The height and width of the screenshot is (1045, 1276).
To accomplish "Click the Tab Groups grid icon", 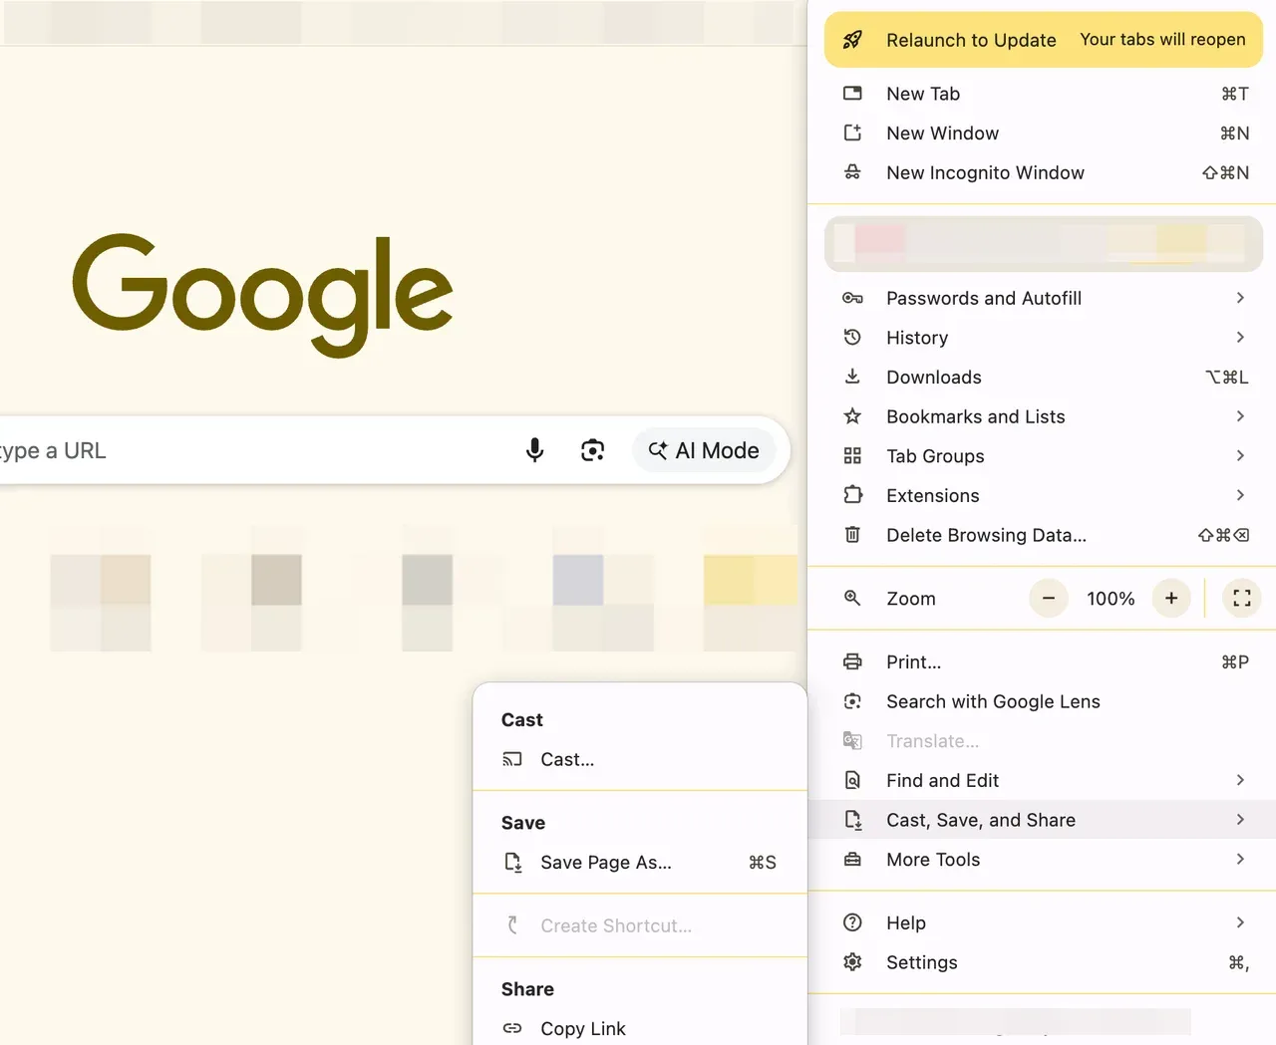I will point(852,456).
